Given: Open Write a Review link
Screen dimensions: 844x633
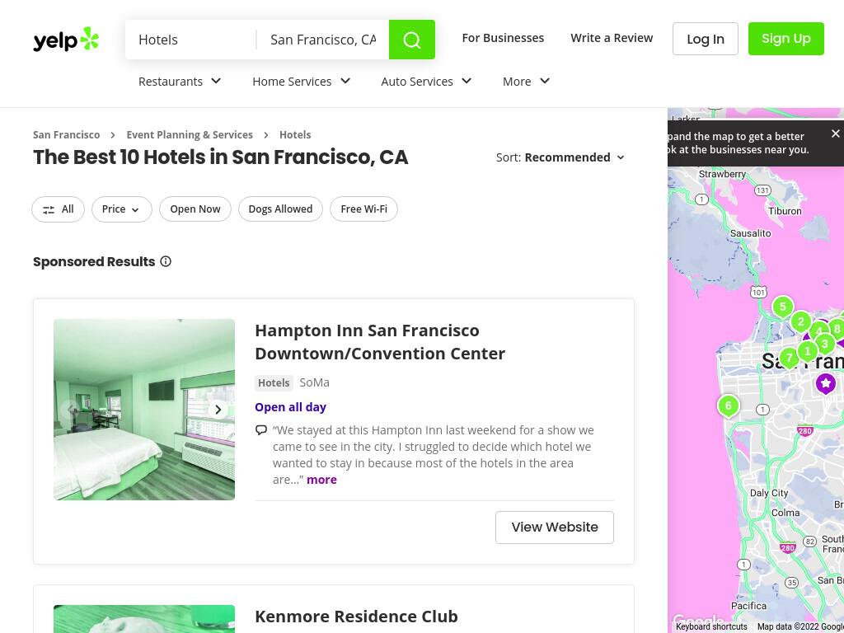Looking at the screenshot, I should (x=612, y=38).
